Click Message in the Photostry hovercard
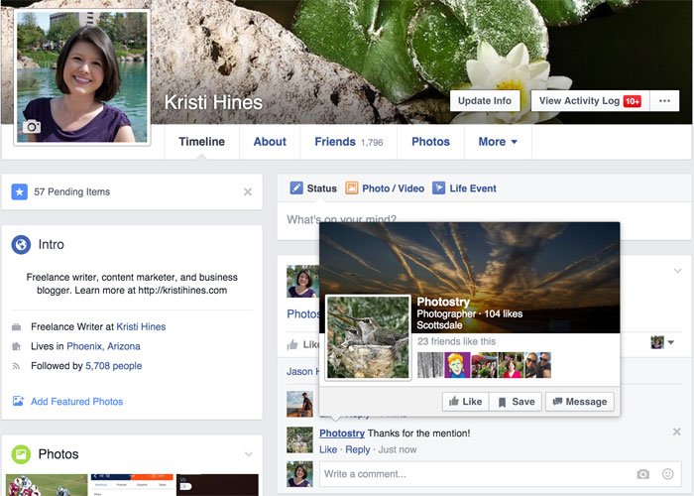This screenshot has width=694, height=496. pos(579,402)
